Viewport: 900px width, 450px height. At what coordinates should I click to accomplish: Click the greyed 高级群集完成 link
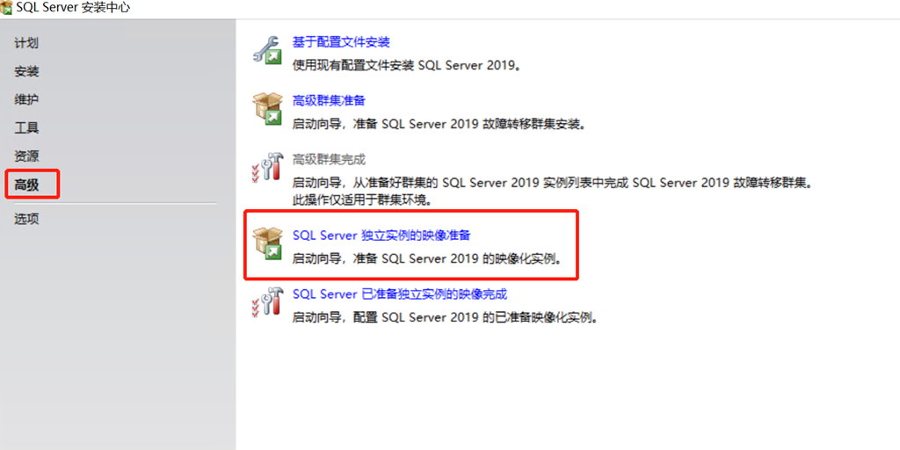[x=329, y=160]
